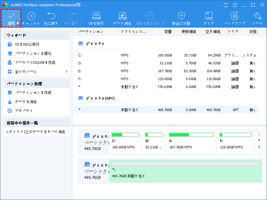The image size is (267, 200).
Task: Click the ブータブルCD/USB disc icon
Action: pyautogui.click(x=10, y=63)
